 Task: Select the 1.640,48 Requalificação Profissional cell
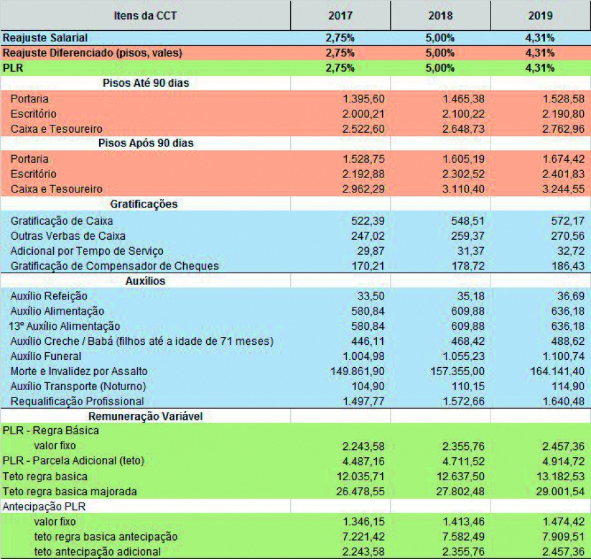pyautogui.click(x=563, y=402)
